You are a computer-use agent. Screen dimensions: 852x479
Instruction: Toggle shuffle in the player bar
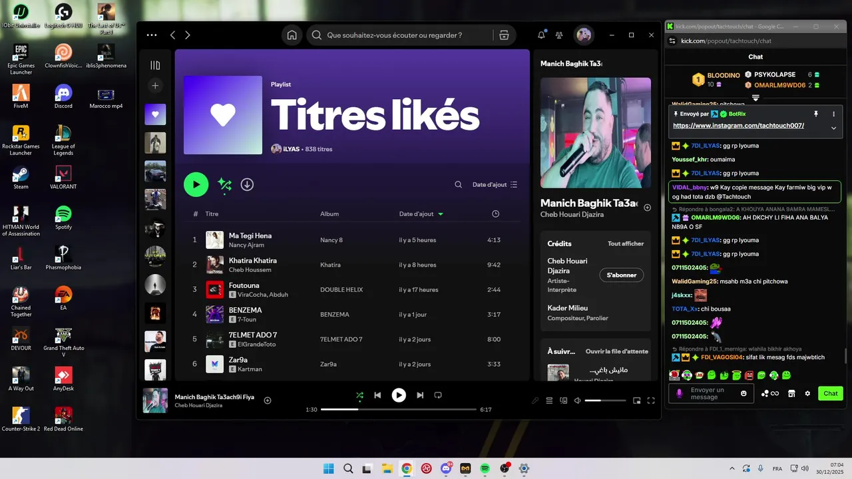359,395
